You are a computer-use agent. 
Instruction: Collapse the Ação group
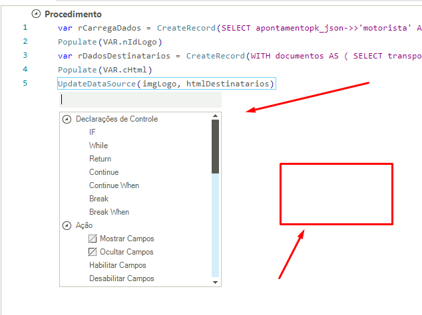click(x=67, y=225)
